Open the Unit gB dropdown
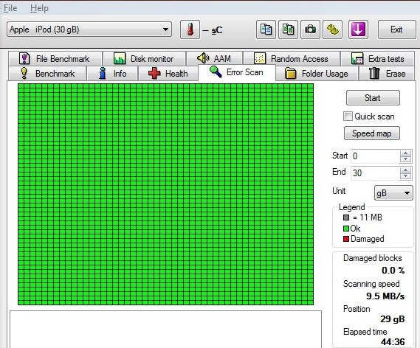Viewport: 420px width, 348px height. tap(393, 193)
